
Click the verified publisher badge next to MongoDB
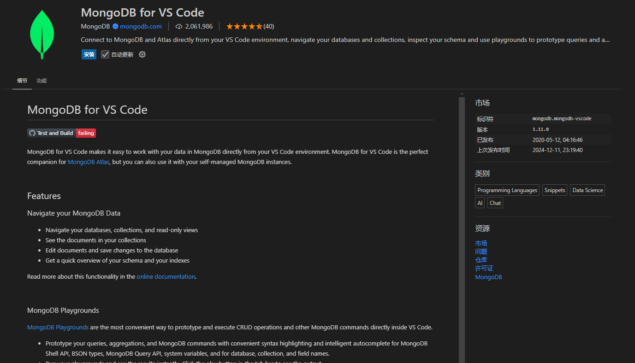(116, 26)
